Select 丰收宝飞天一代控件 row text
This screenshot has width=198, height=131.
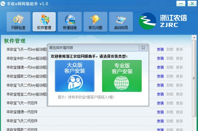22,103
